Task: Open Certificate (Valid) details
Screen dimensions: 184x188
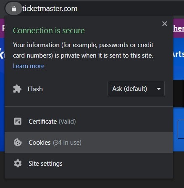Action: point(89,122)
